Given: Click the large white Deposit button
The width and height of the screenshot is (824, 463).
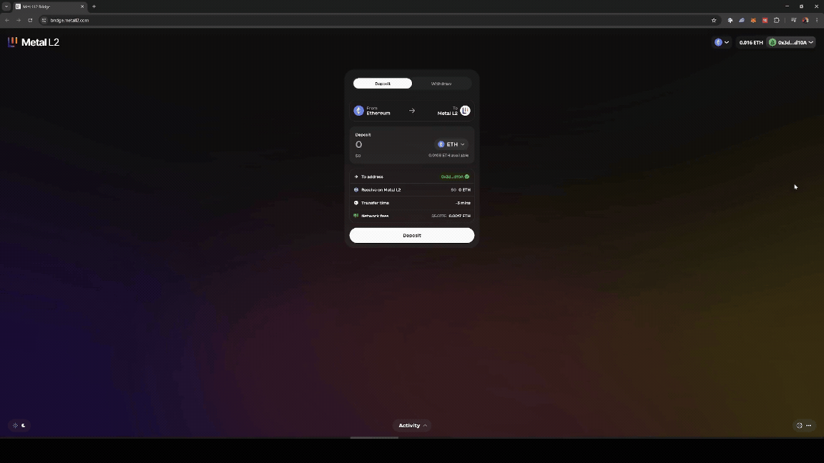Looking at the screenshot, I should [x=412, y=235].
